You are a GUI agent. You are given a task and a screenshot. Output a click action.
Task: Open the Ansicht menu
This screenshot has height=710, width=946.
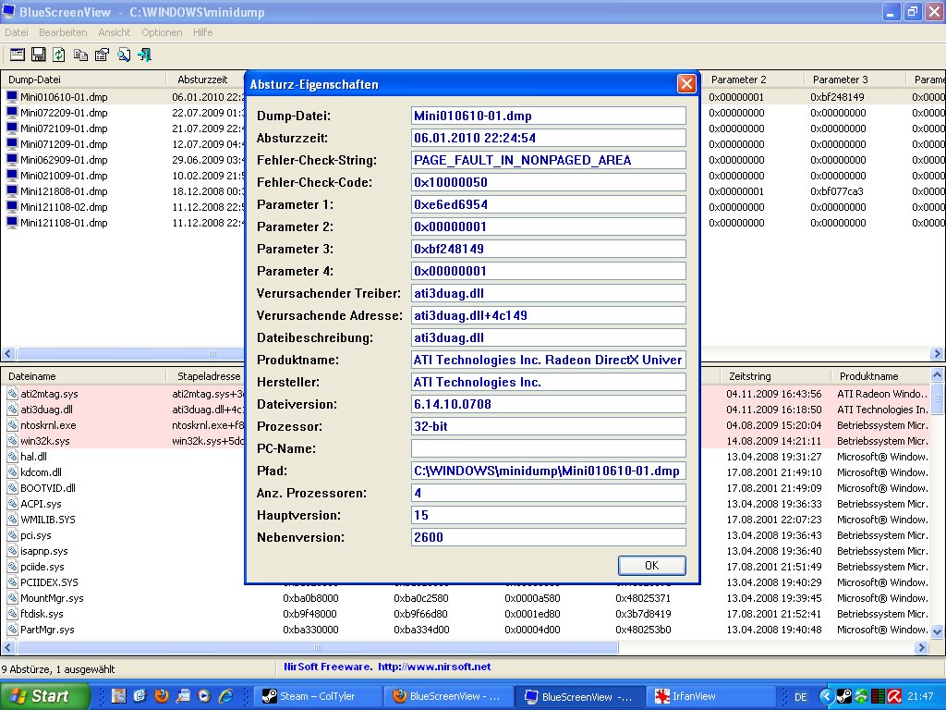point(114,32)
